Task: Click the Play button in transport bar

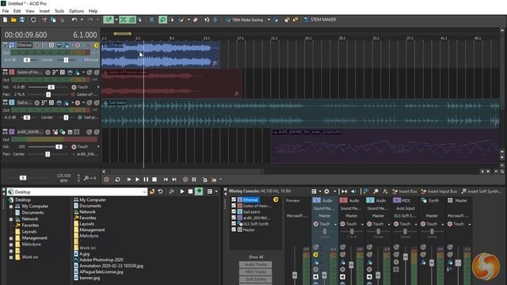Action: click(137, 180)
